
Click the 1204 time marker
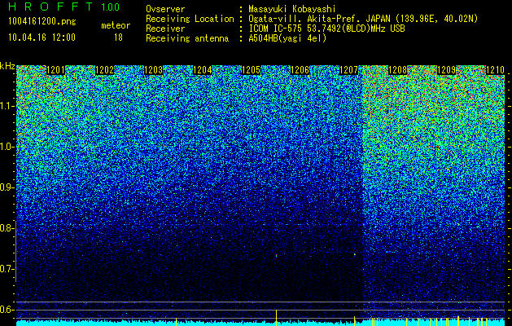click(202, 70)
